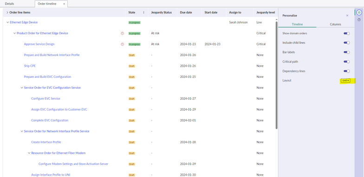
Task: Open Prepare and Build EVC Configuration link
Action: tap(47, 77)
